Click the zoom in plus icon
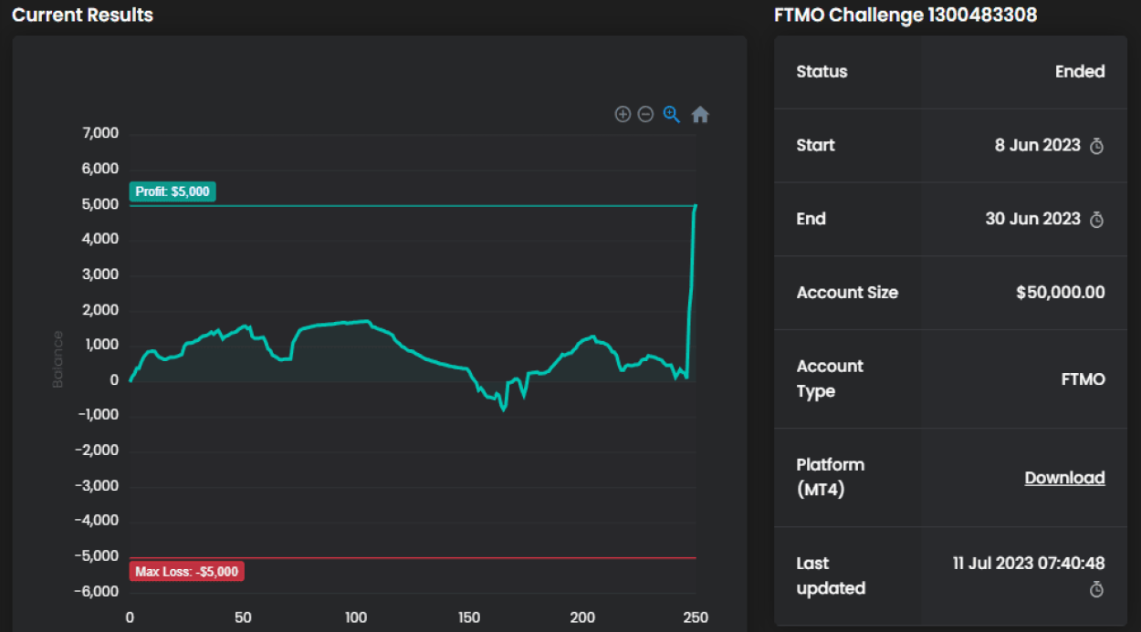1141x632 pixels. tap(623, 114)
